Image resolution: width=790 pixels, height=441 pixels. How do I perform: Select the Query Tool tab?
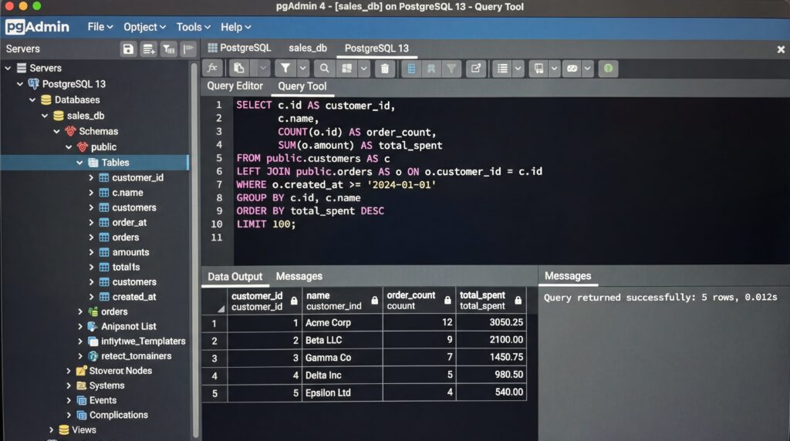[302, 86]
